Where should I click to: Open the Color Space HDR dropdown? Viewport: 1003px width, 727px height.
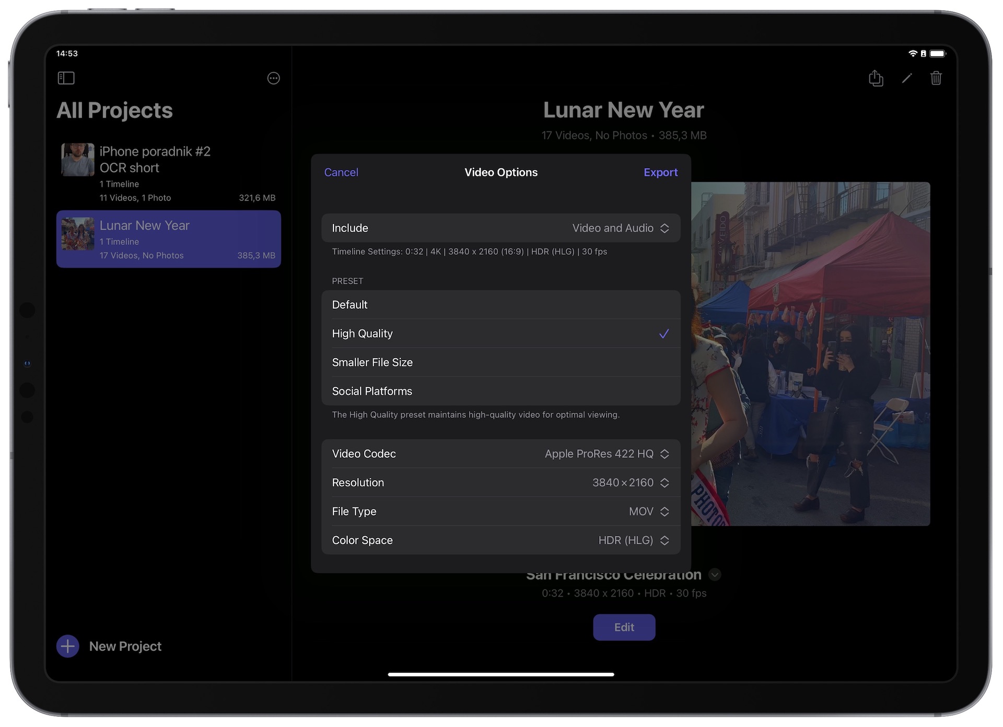click(500, 540)
